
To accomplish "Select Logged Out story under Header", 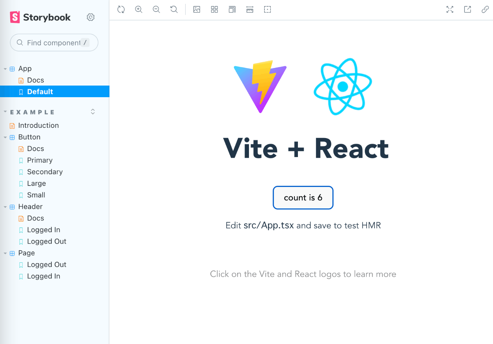I will tap(46, 242).
